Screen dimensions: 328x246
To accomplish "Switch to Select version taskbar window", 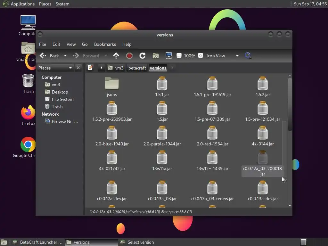I will pos(137,242).
